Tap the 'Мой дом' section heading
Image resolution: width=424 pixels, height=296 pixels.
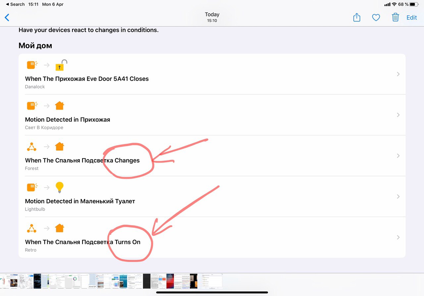[x=35, y=46]
